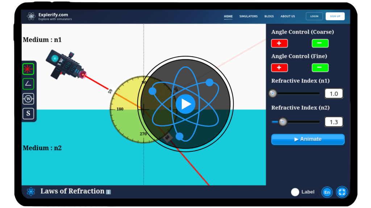This screenshot has height=208, width=371.
Task: Click the SIGN UP button
Action: 335,16
